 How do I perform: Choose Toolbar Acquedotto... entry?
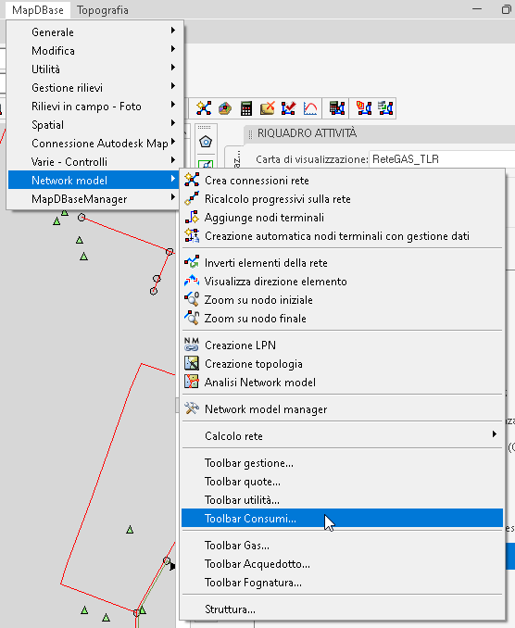pos(342,564)
